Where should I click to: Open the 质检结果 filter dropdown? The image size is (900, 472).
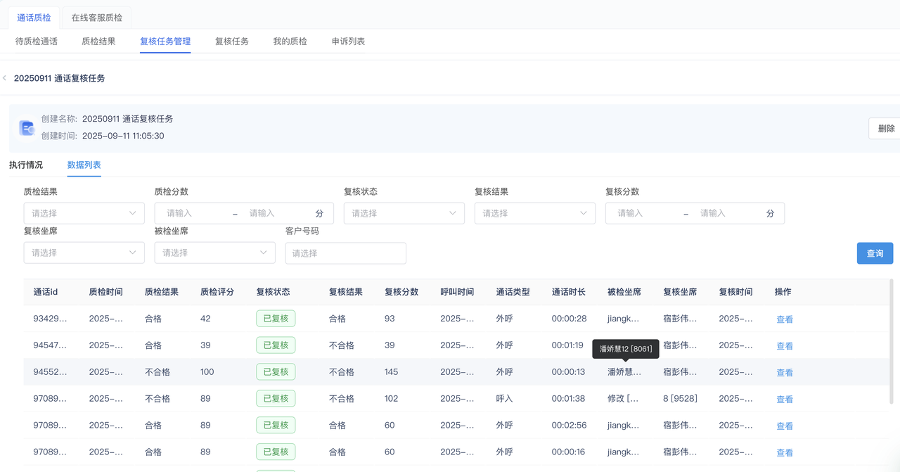[84, 213]
